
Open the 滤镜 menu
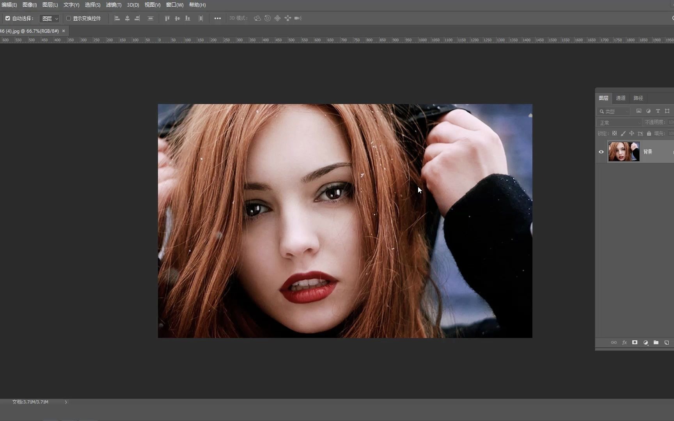[113, 5]
